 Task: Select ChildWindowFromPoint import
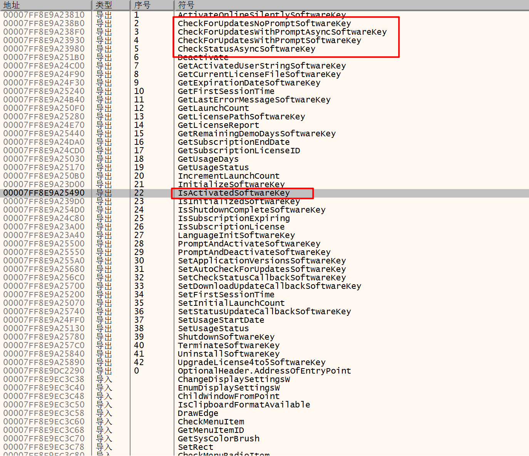[x=229, y=396]
